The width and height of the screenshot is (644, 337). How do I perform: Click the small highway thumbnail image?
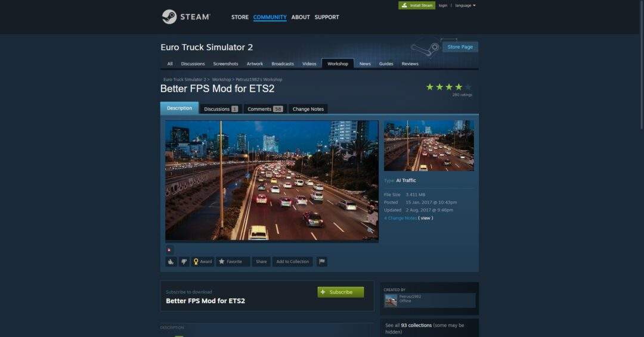pyautogui.click(x=429, y=145)
